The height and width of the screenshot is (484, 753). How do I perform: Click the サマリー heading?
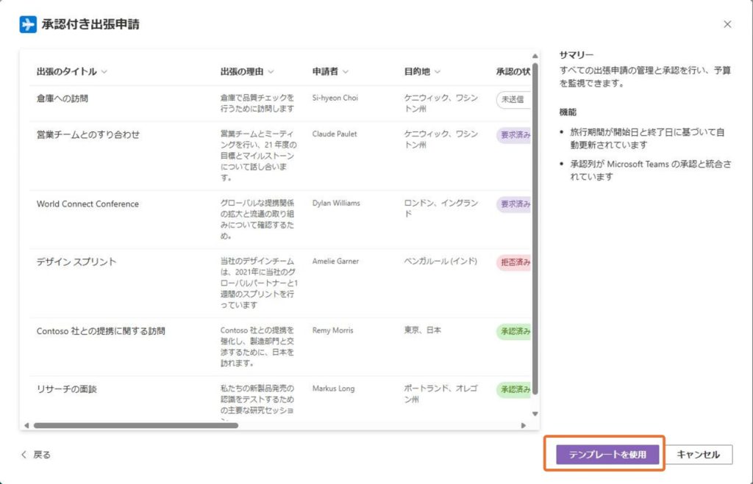coord(577,54)
